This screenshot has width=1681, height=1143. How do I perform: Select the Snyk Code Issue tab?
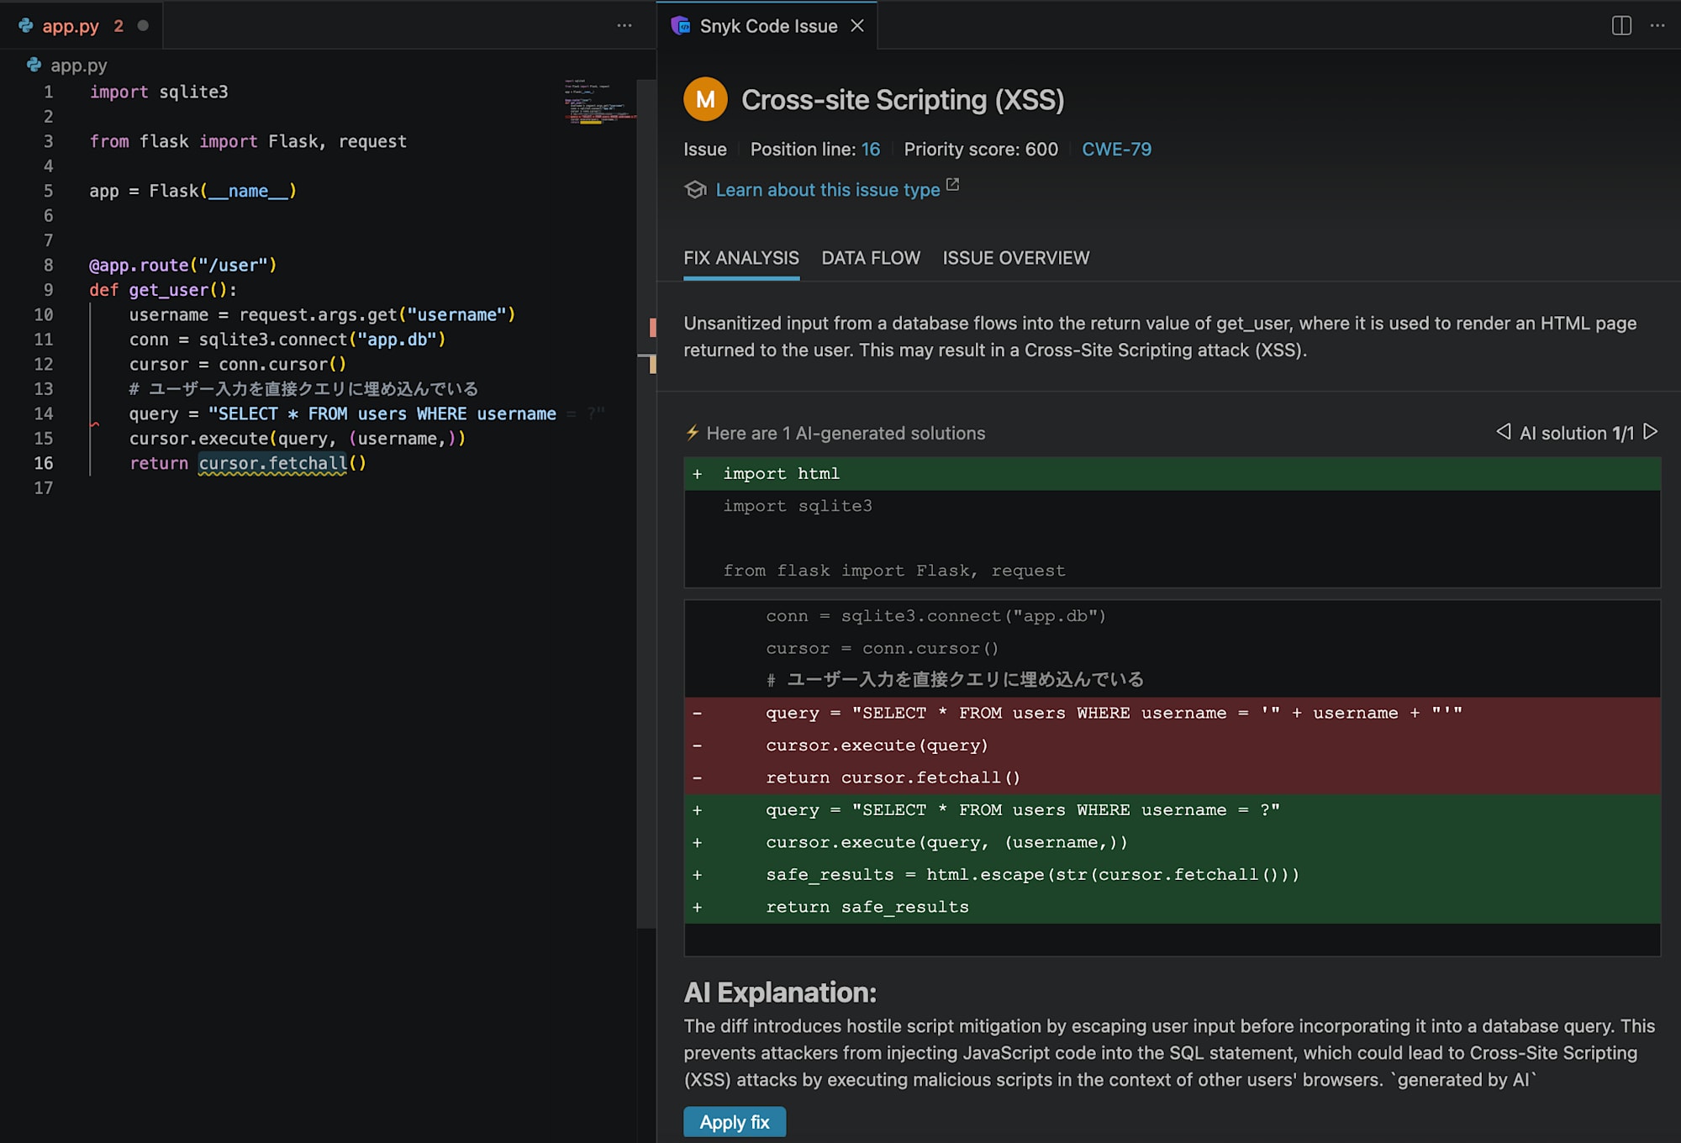click(768, 26)
